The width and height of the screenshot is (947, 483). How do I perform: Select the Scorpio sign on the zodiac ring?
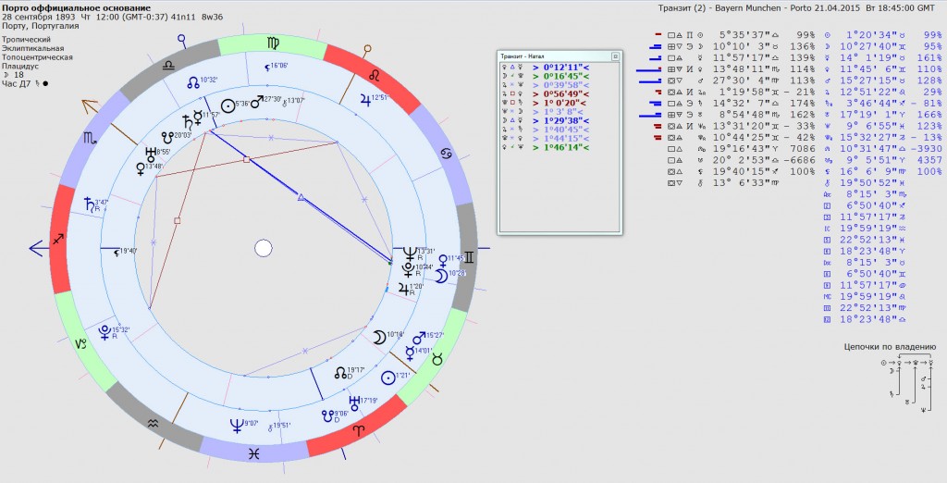pyautogui.click(x=90, y=139)
